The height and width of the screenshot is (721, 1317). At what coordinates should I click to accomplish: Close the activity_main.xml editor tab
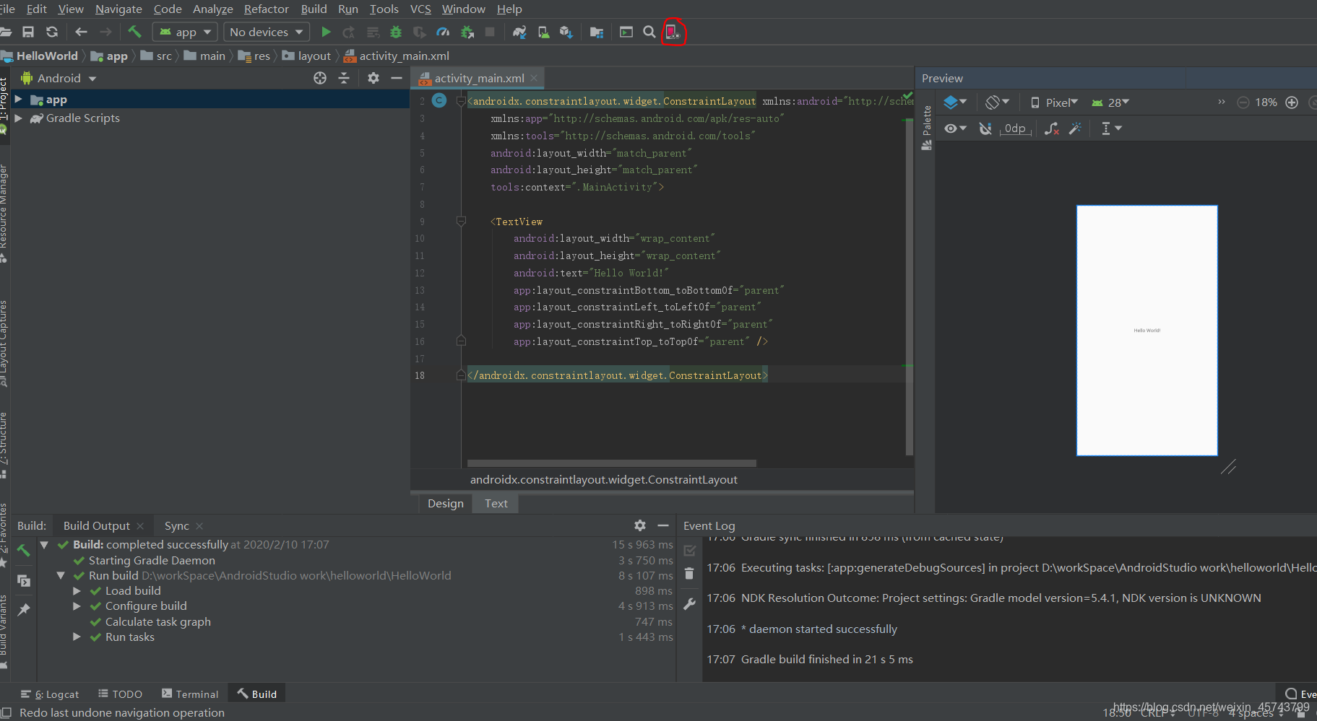tap(534, 78)
